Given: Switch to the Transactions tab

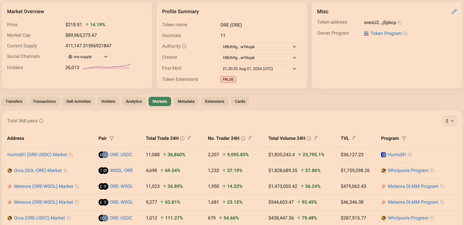Looking at the screenshot, I should 44,101.
